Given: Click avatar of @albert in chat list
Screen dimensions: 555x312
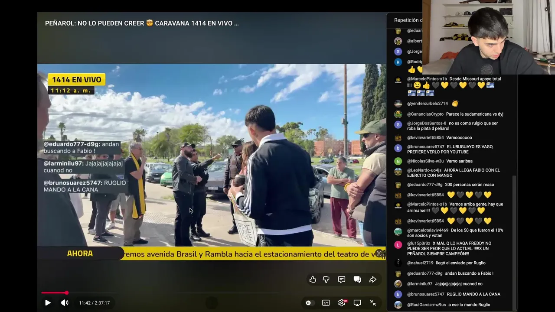Looking at the screenshot, I should click(398, 41).
